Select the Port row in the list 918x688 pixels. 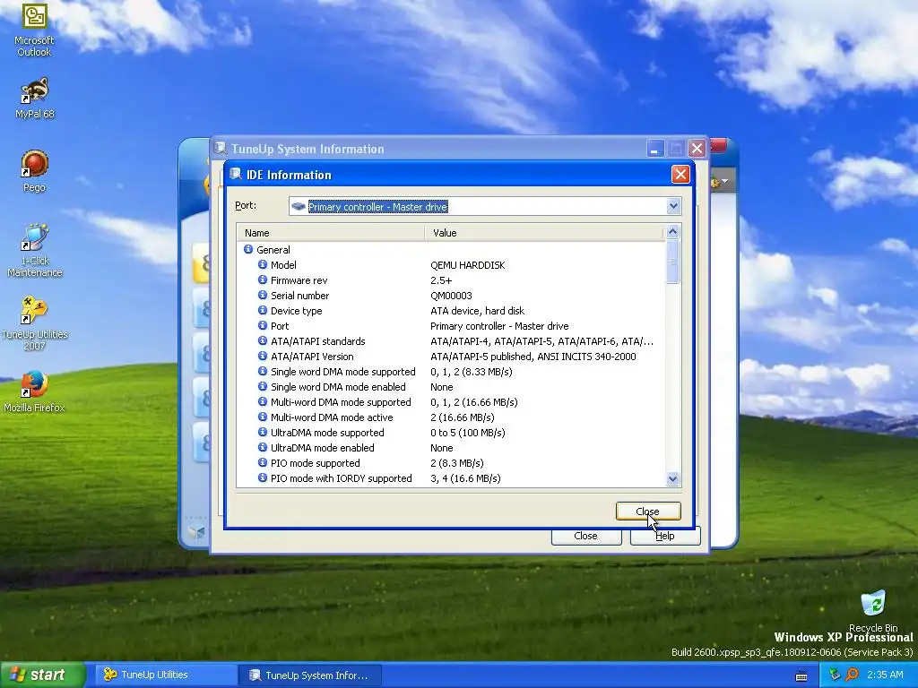pyautogui.click(x=451, y=326)
